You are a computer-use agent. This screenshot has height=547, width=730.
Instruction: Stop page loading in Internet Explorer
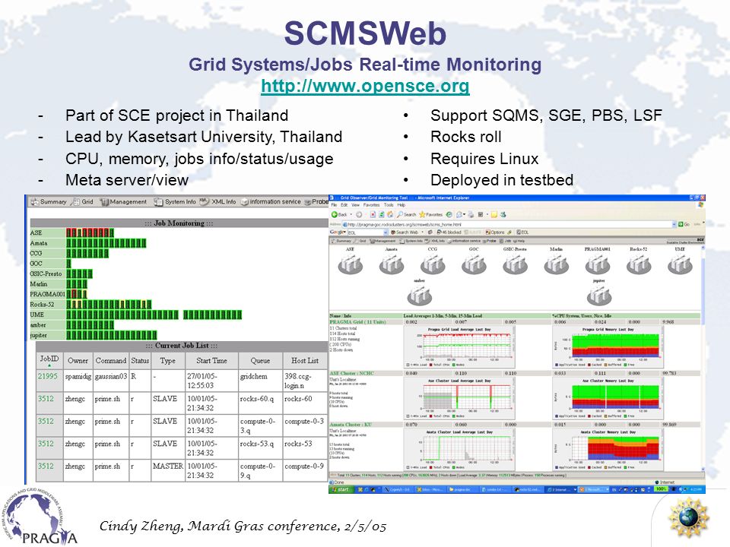373,214
